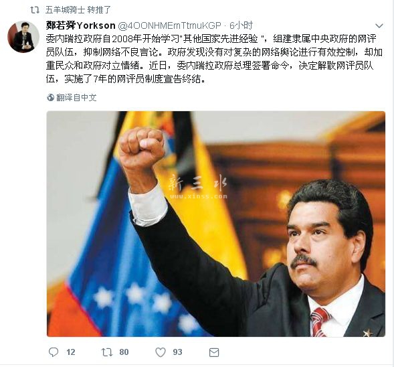Click the reply count 12
This screenshot has width=394, height=367.
(71, 352)
